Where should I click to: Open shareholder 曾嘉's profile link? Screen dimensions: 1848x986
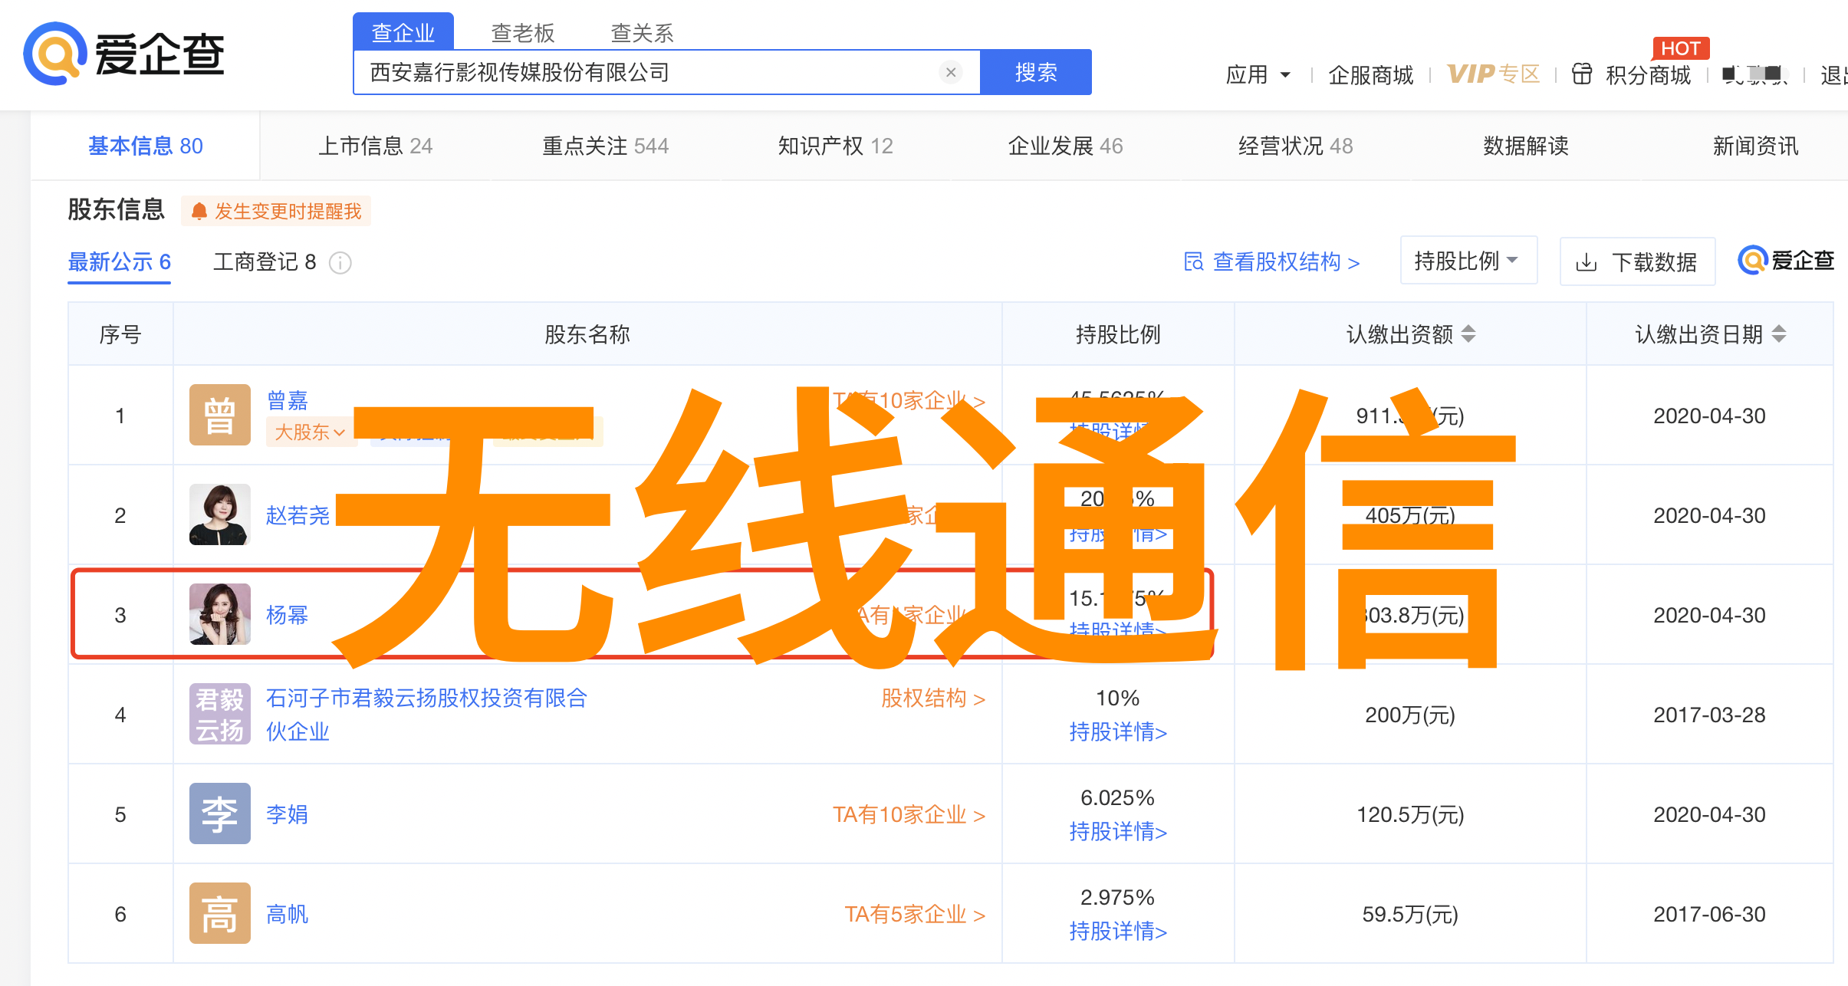pyautogui.click(x=288, y=400)
